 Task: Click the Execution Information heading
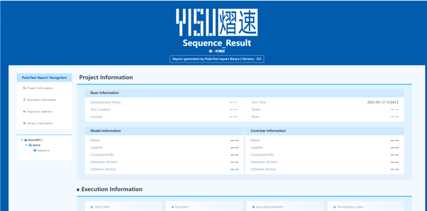tap(112, 189)
